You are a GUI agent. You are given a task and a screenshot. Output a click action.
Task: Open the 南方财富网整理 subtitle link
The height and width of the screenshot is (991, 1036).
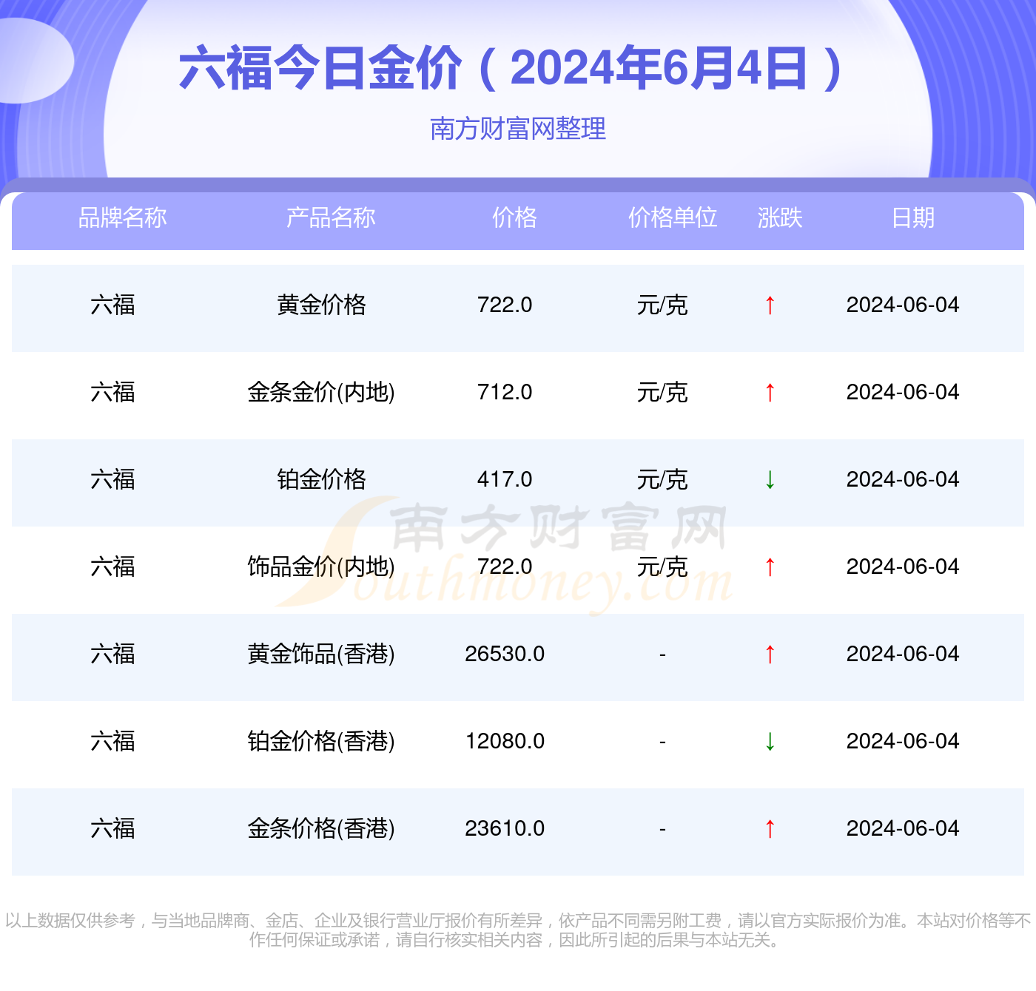tap(518, 129)
